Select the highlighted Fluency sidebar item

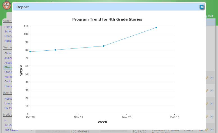[x=8, y=67]
